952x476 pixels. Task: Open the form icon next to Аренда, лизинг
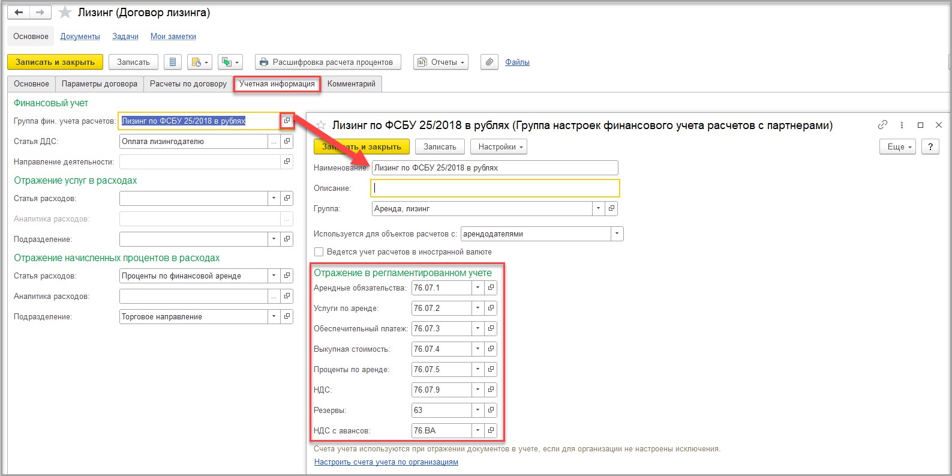pos(611,208)
